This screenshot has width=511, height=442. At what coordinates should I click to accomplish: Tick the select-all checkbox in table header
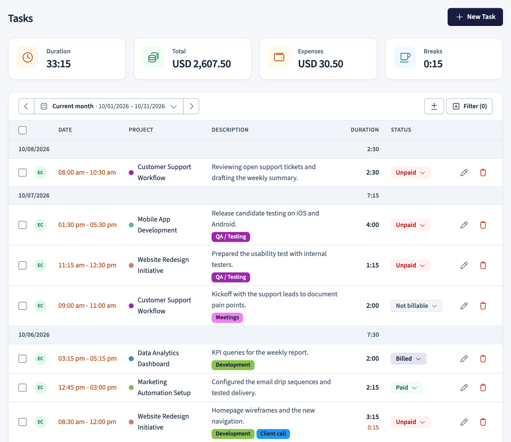click(x=22, y=130)
